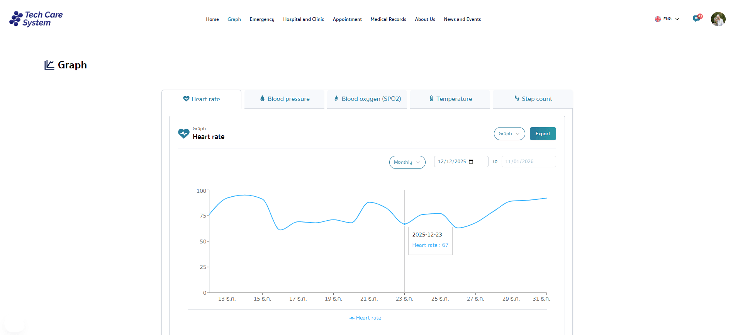Go to Medical Records page

(388, 19)
